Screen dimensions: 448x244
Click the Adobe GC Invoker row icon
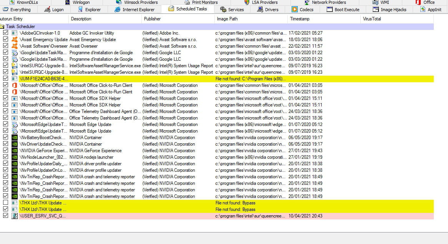point(14,33)
